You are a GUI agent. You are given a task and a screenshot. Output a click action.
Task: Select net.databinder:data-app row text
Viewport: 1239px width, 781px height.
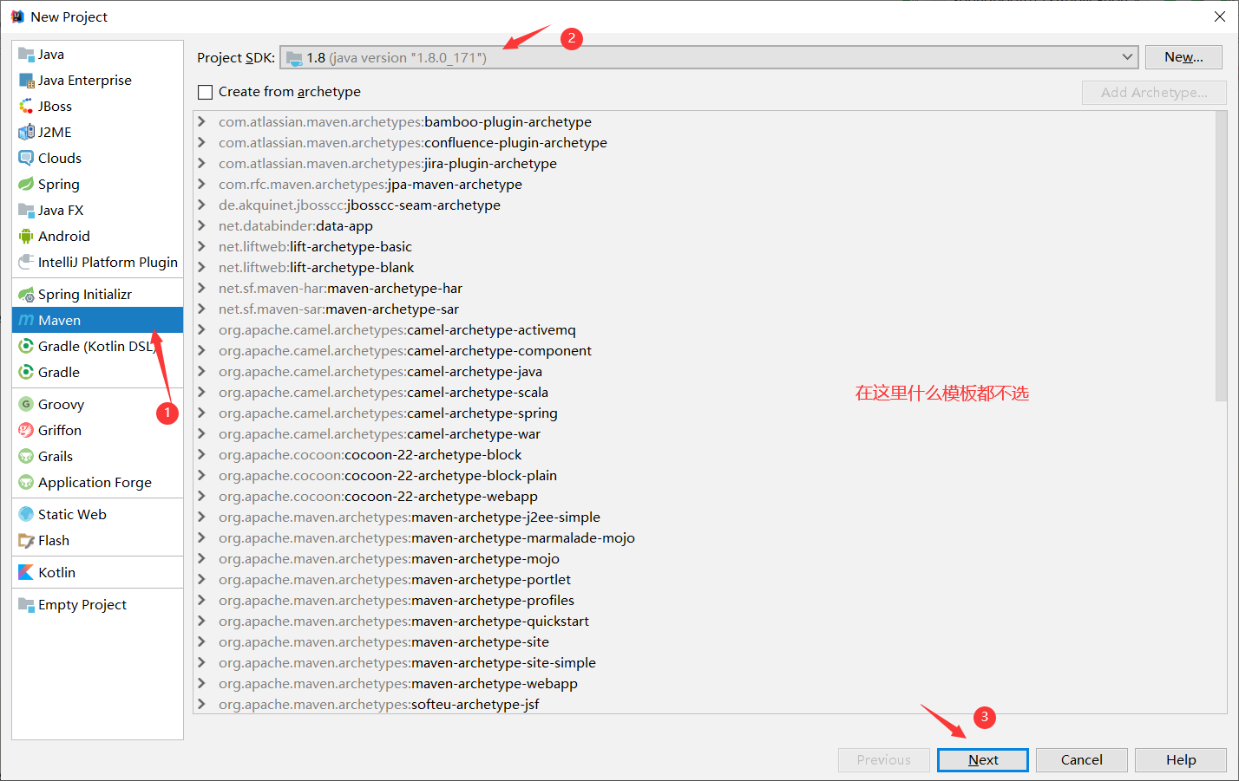coord(296,226)
